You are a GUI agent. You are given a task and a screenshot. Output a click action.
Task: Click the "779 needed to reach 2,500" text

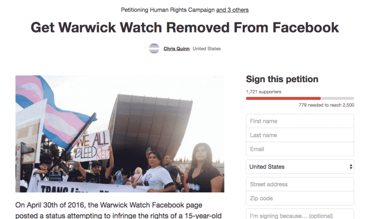(326, 105)
